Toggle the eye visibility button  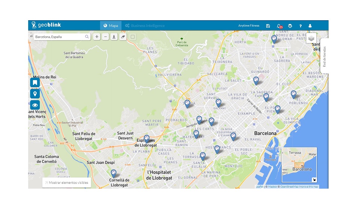35,105
